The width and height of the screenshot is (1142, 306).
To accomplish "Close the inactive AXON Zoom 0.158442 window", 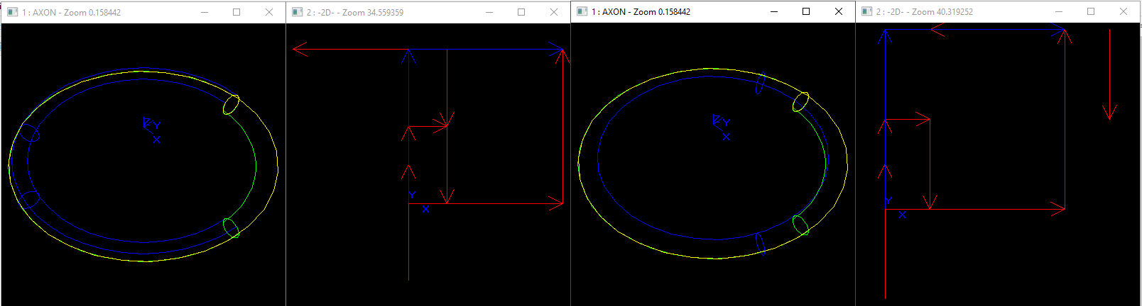I will (269, 12).
